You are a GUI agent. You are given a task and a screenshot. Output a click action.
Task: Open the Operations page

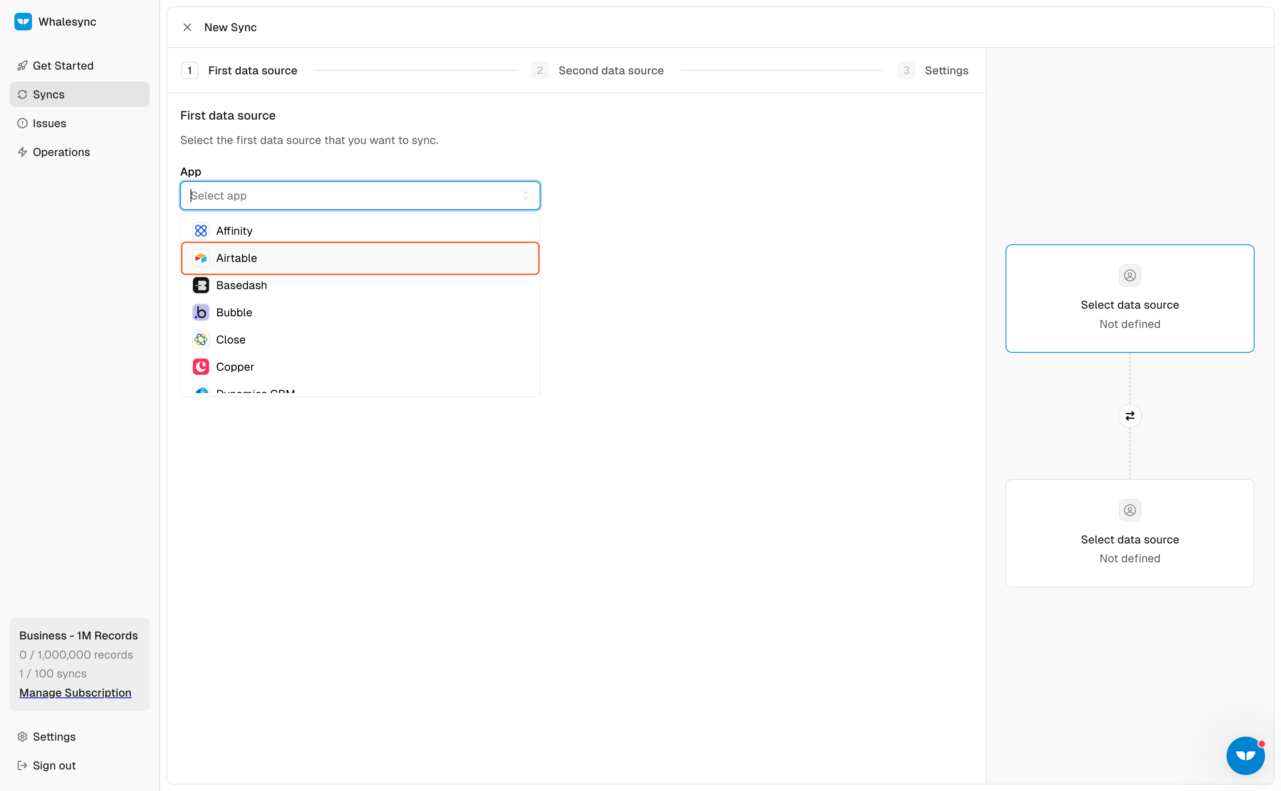[80, 152]
